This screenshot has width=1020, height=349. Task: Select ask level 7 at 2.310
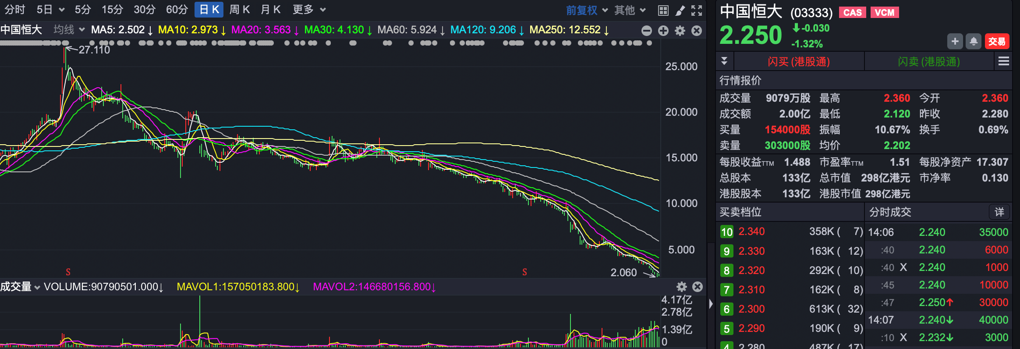click(x=791, y=290)
